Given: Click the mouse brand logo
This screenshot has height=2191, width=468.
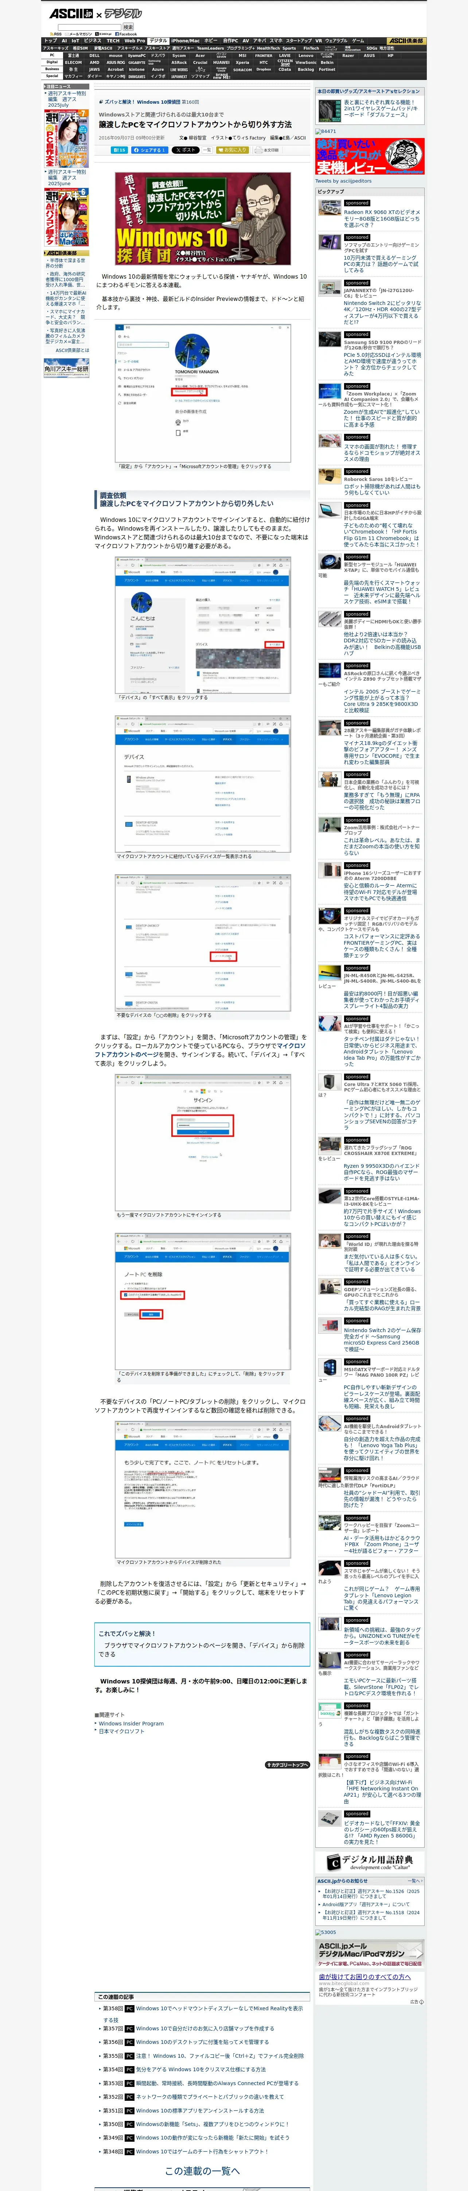Looking at the screenshot, I should (x=116, y=55).
